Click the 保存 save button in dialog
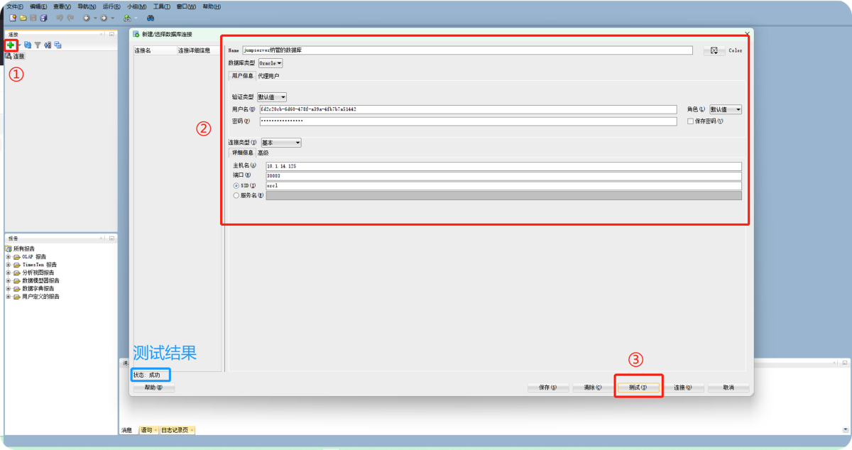The image size is (852, 450). coord(548,388)
